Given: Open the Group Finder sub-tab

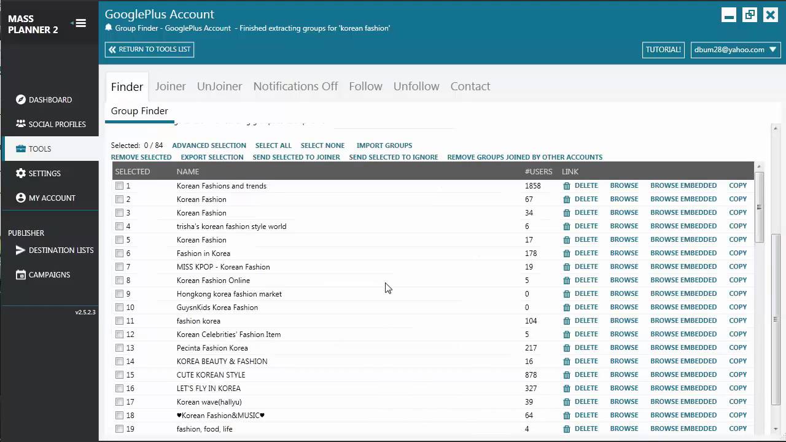Looking at the screenshot, I should (x=139, y=111).
